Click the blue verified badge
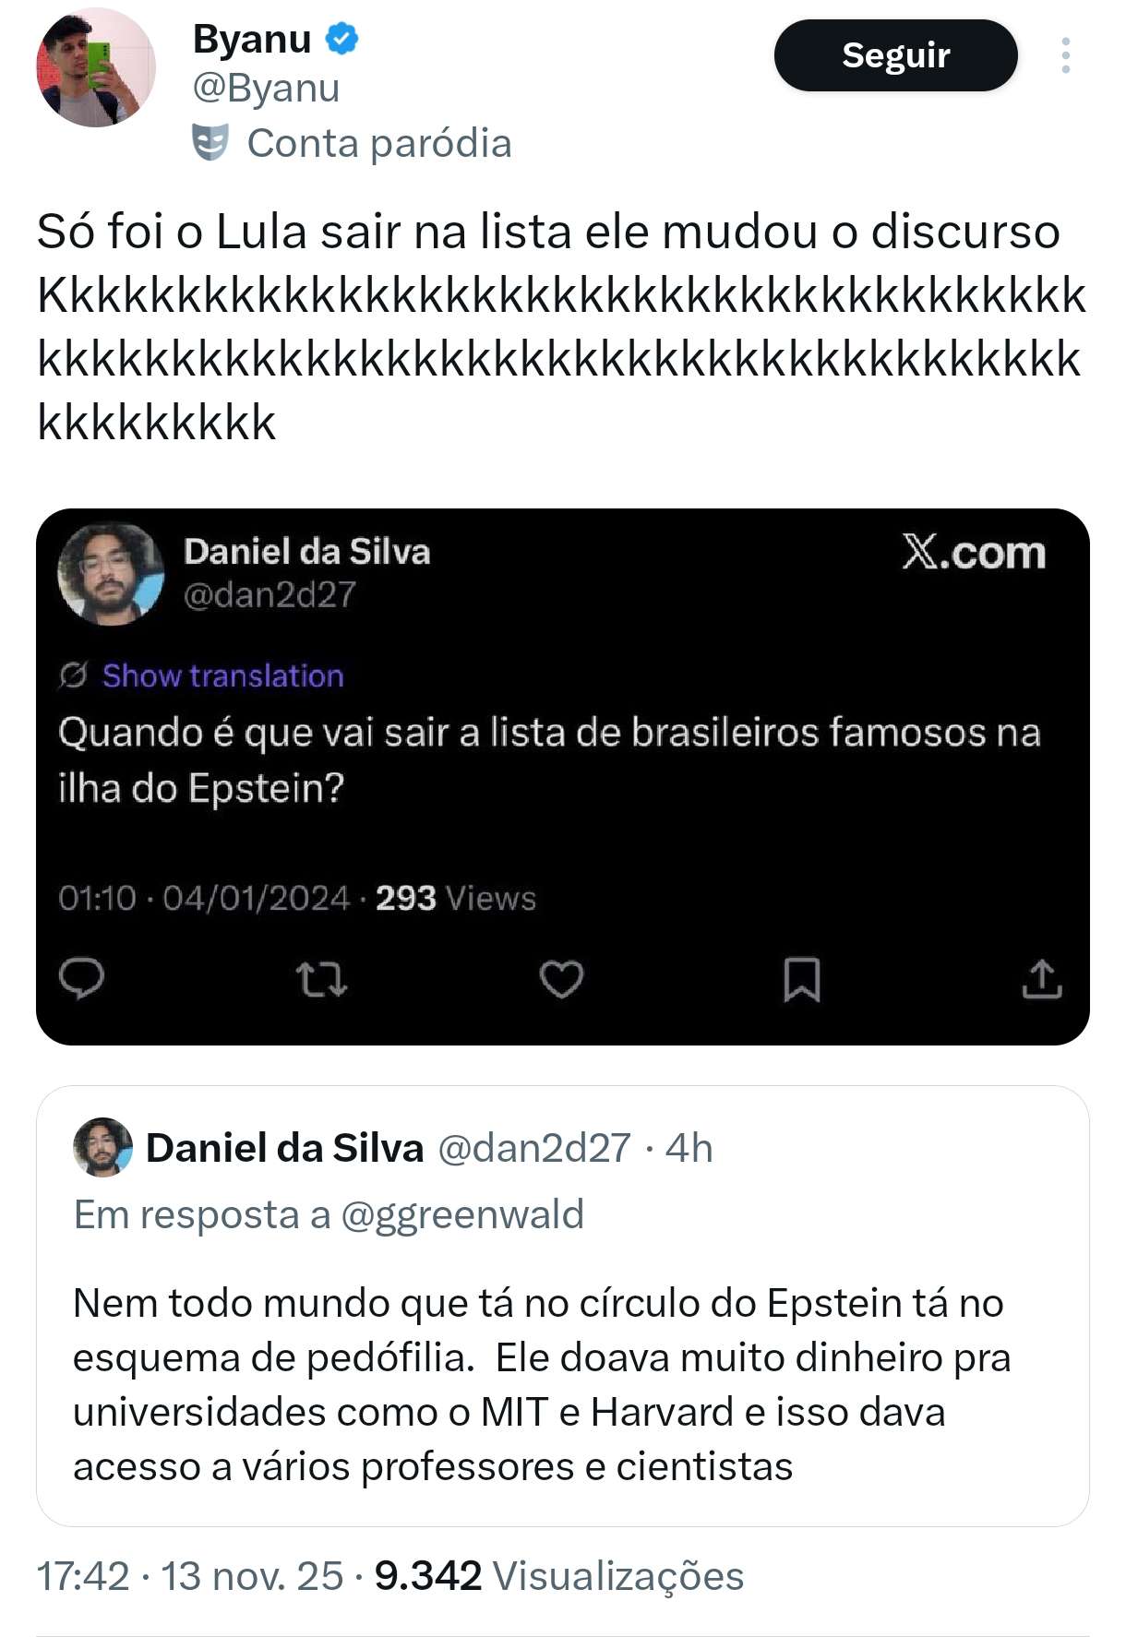The width and height of the screenshot is (1126, 1637). [342, 39]
